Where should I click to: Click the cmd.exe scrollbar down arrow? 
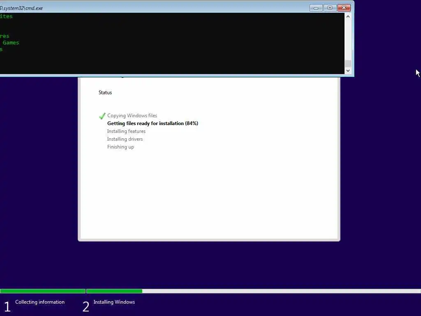[x=348, y=71]
